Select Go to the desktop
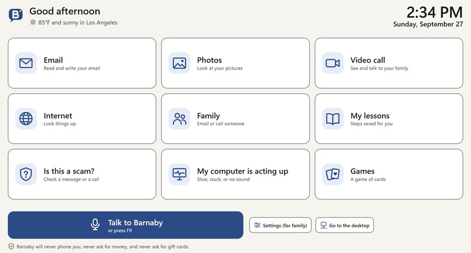 [345, 225]
